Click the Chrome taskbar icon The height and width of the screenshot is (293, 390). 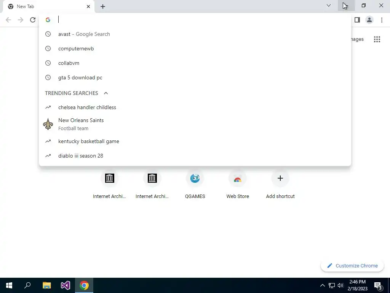click(x=84, y=285)
